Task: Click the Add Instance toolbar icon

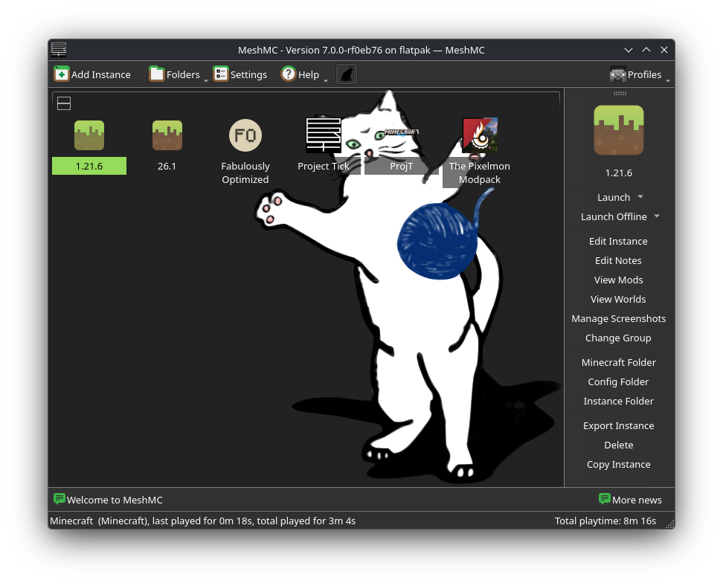Action: click(x=62, y=74)
